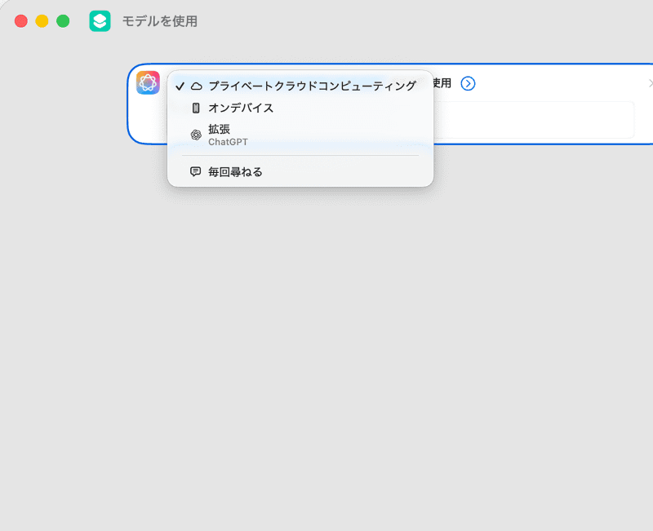Screen dimensions: 653x531
Task: Click the Apple Intelligence action icon
Action: [148, 82]
